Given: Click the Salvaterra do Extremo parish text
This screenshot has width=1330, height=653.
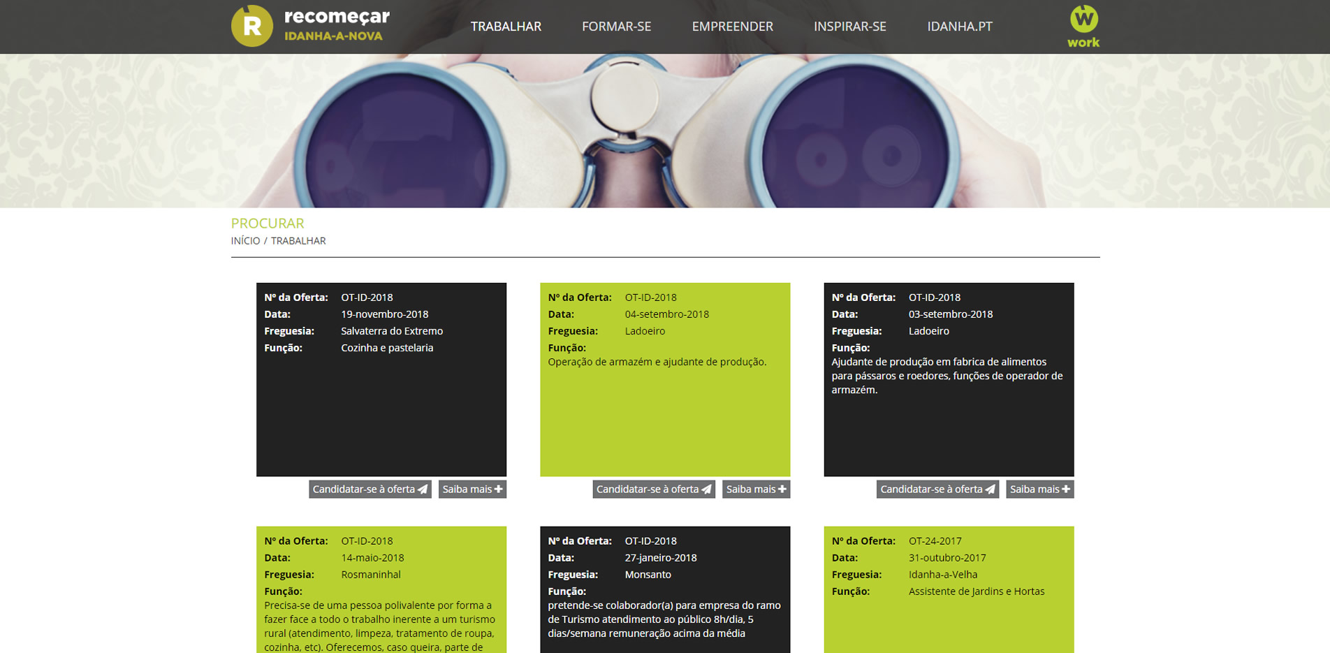Looking at the screenshot, I should 392,331.
